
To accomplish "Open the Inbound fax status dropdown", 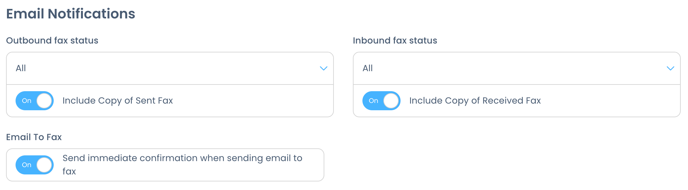I will coord(516,68).
